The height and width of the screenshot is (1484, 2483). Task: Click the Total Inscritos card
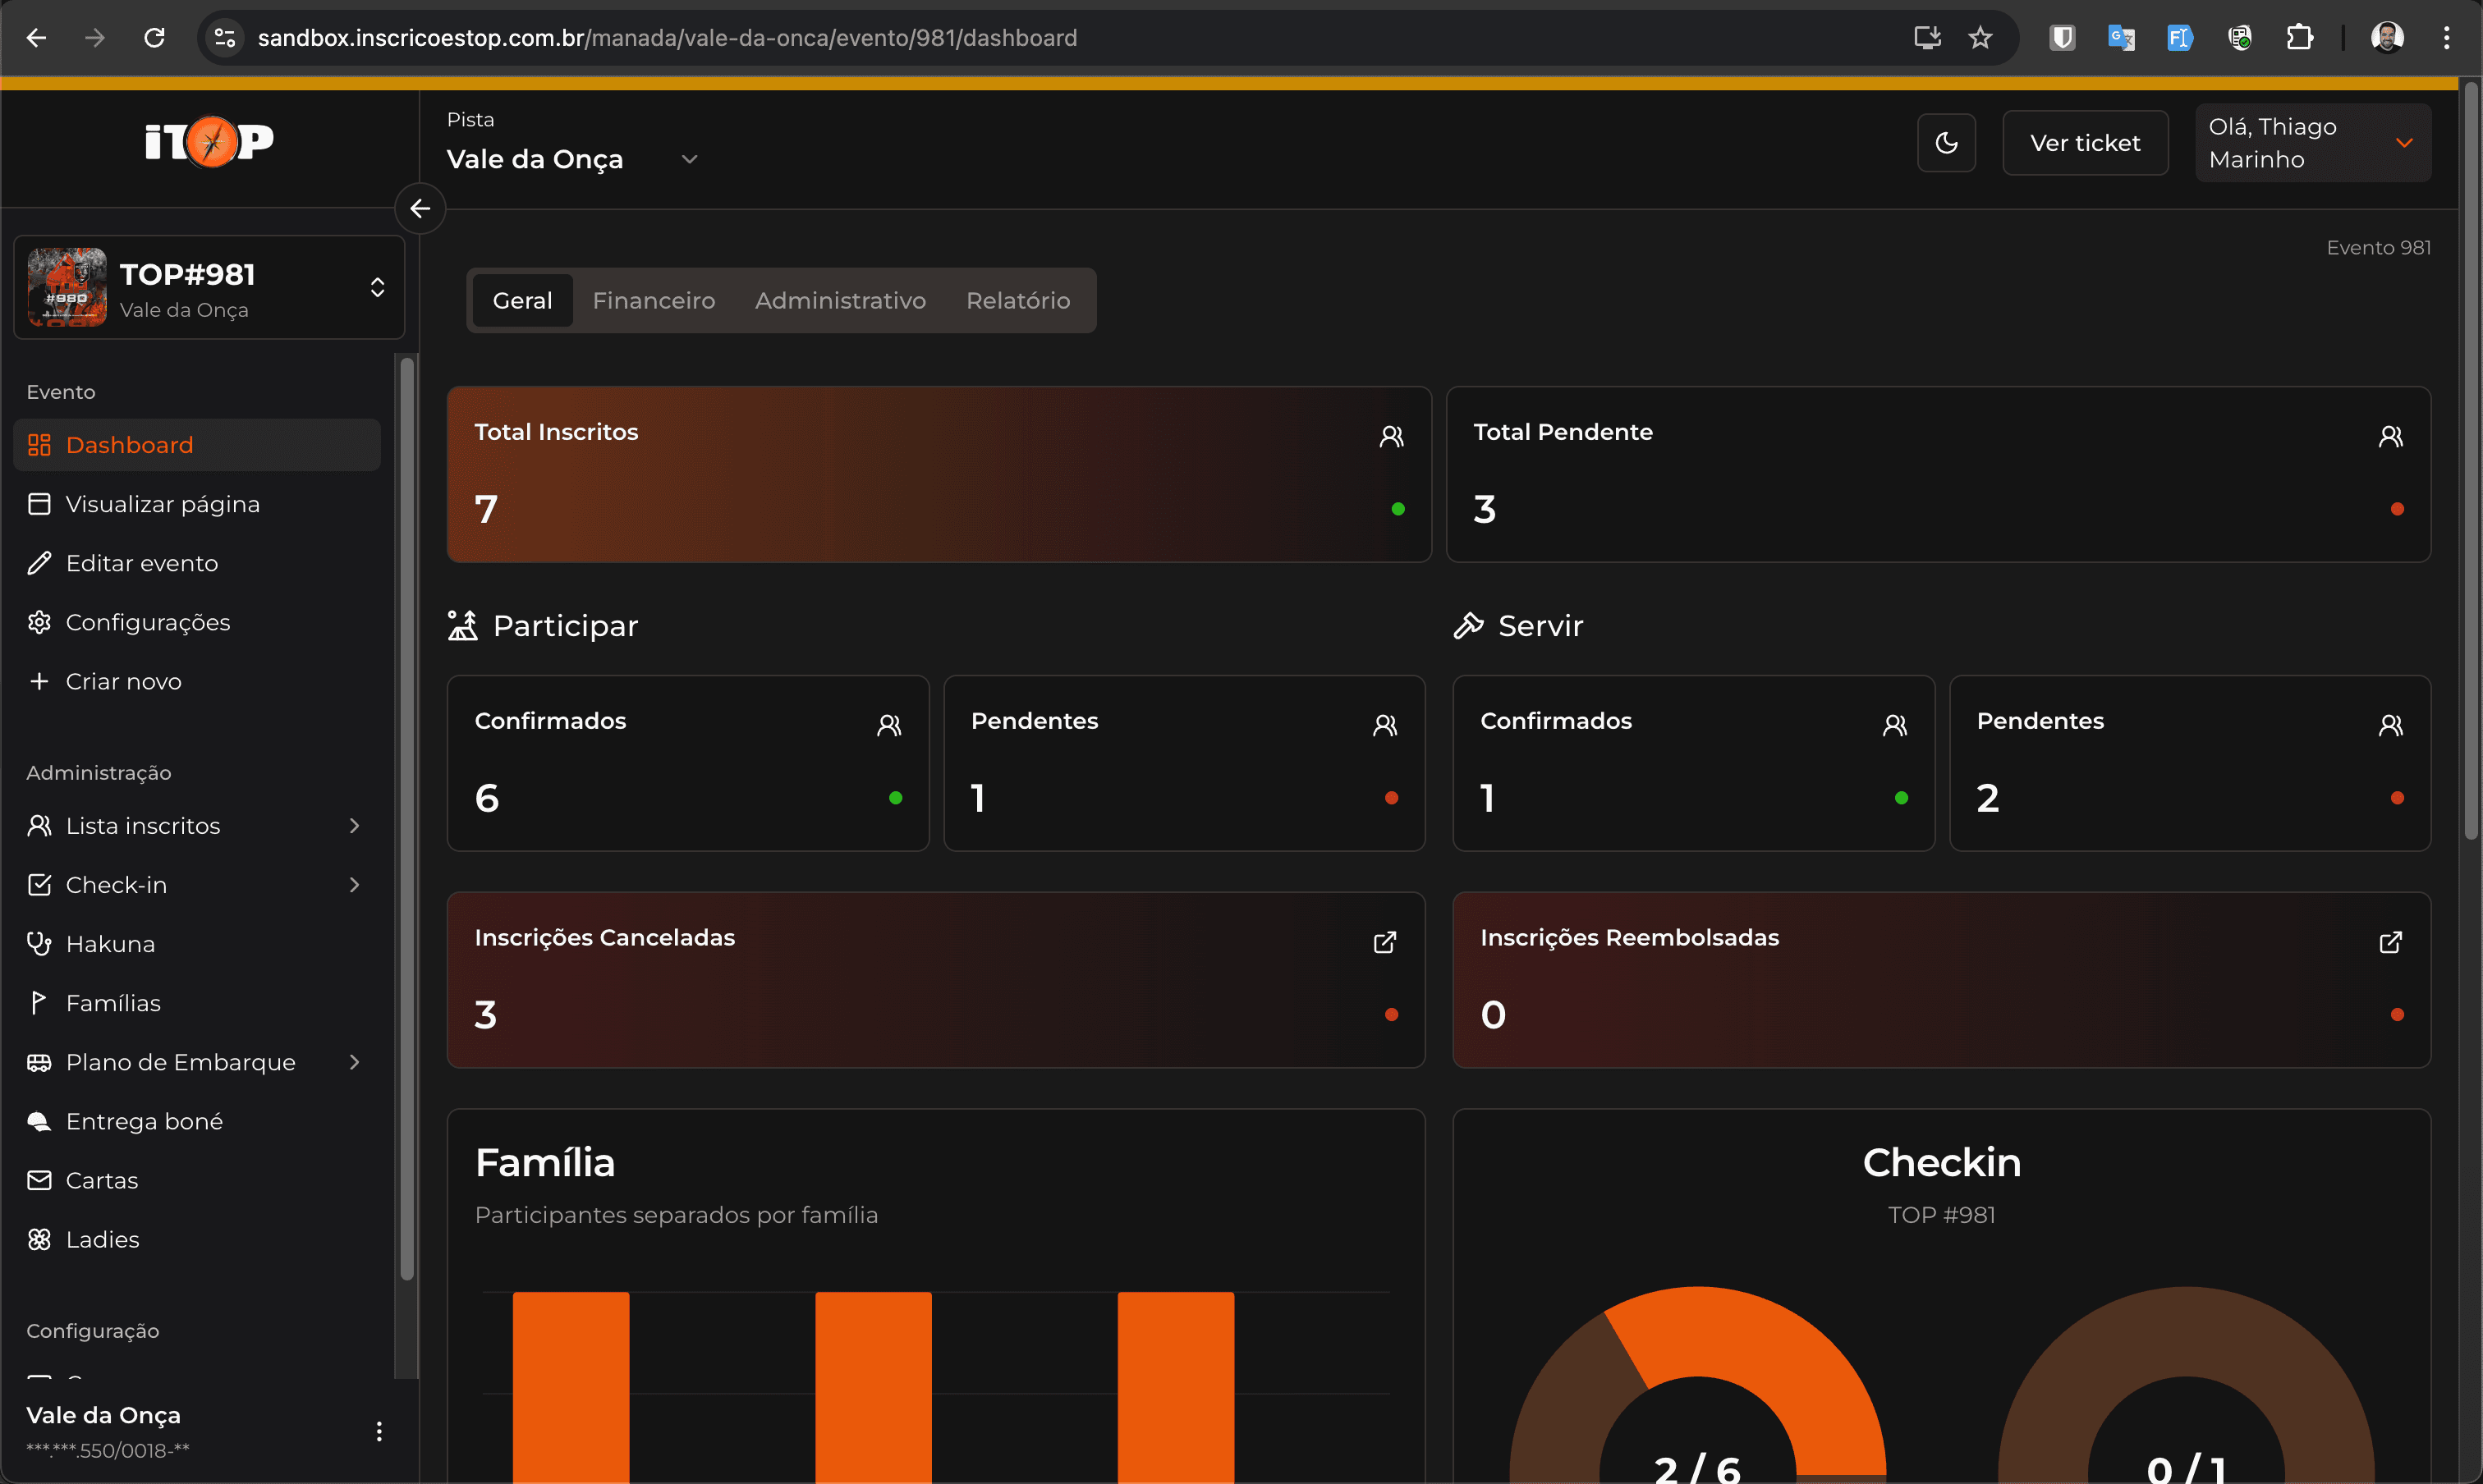click(939, 474)
